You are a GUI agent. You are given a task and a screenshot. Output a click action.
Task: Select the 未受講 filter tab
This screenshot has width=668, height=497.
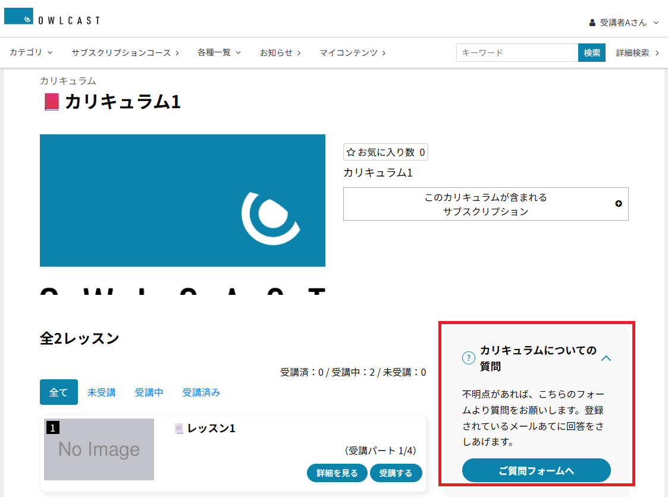pos(101,392)
